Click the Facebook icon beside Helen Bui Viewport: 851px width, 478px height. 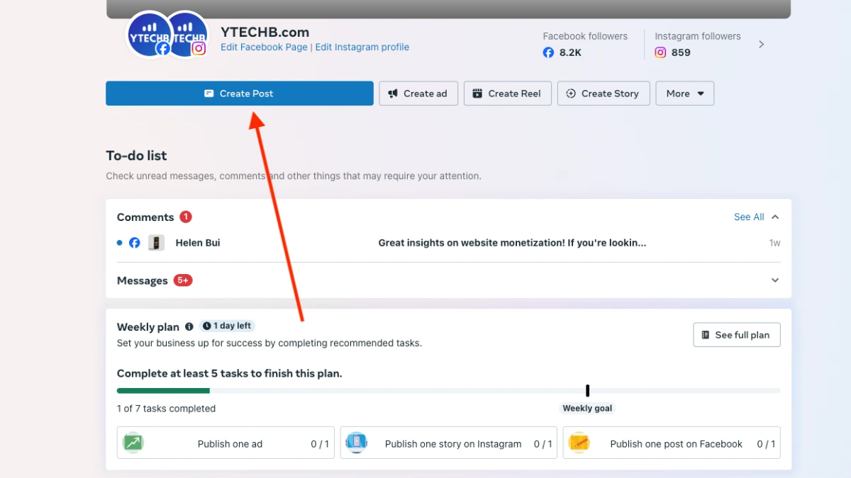[x=135, y=243]
